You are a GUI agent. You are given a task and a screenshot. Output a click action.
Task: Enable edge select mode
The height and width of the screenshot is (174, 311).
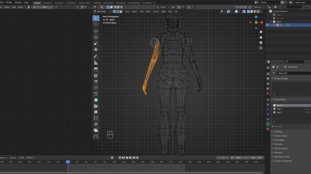pos(118,12)
